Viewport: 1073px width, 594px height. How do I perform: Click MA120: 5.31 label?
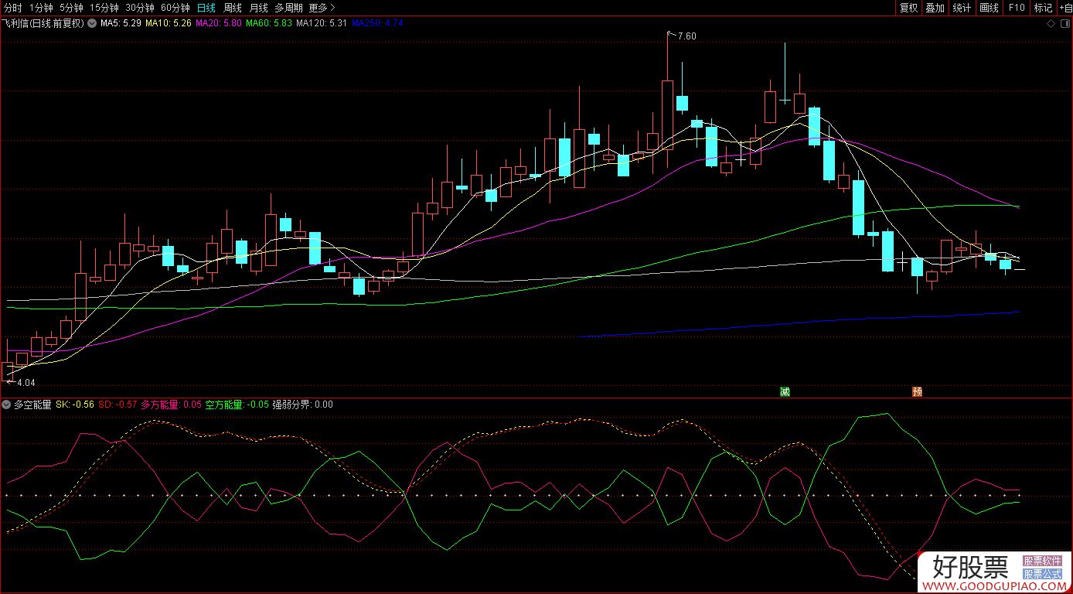tap(322, 23)
